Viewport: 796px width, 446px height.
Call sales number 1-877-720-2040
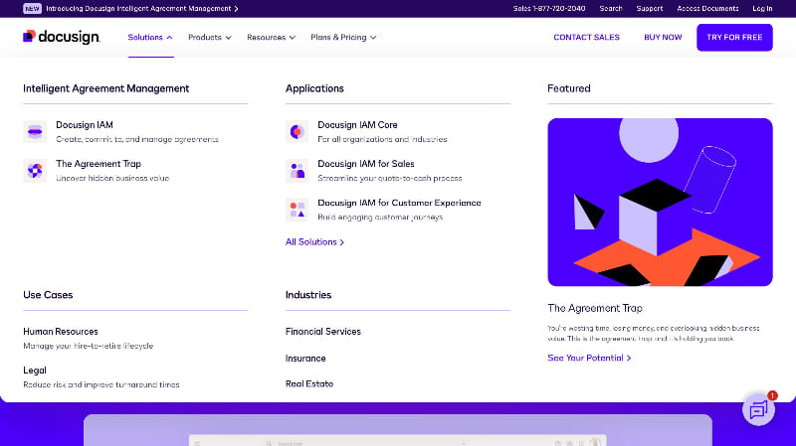pos(549,9)
